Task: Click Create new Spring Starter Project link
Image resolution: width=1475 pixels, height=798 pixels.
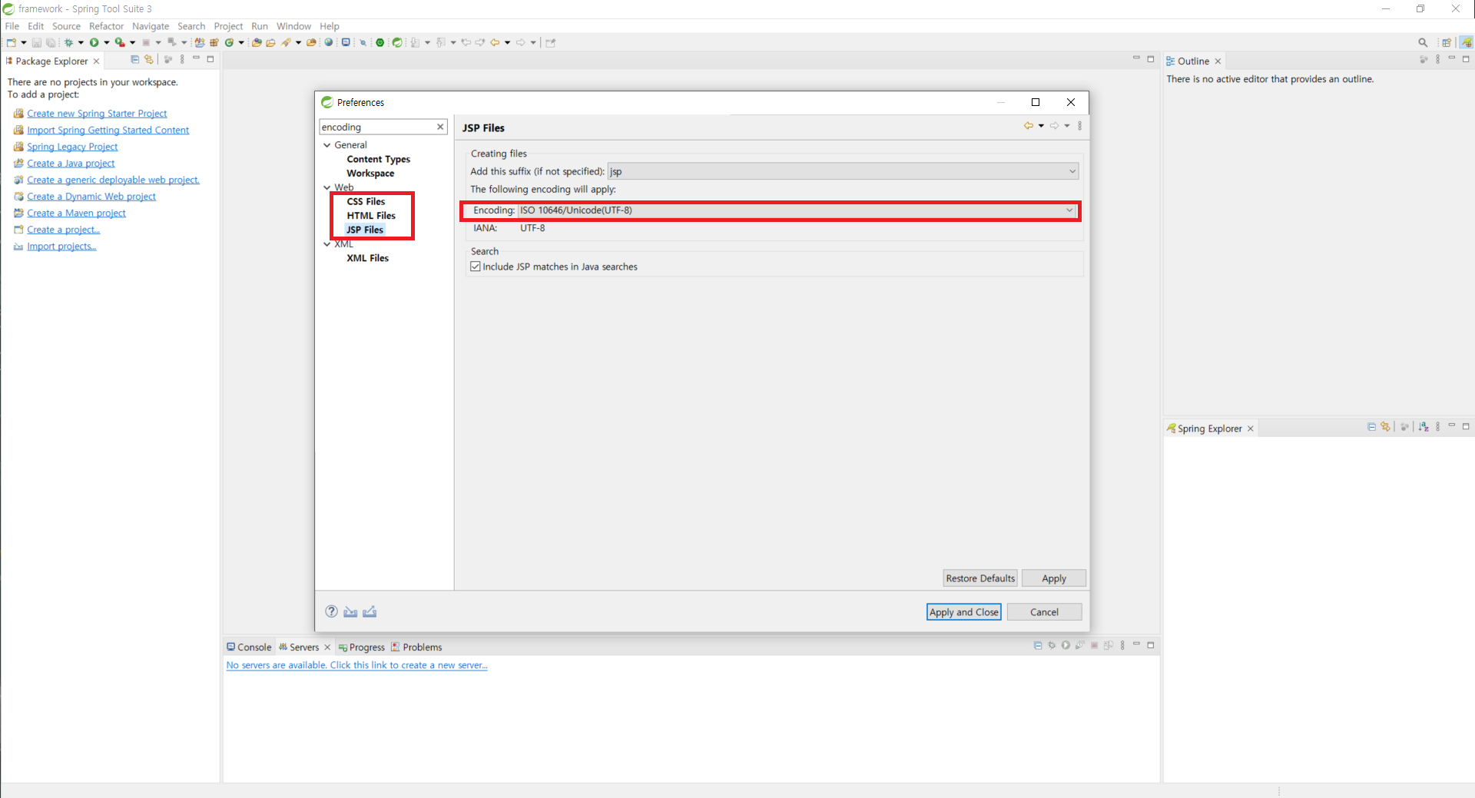Action: coord(97,114)
